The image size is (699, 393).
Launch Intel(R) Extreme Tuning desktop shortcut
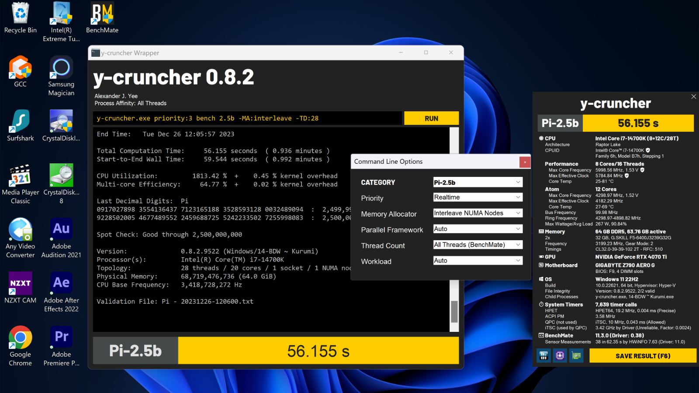pyautogui.click(x=61, y=22)
